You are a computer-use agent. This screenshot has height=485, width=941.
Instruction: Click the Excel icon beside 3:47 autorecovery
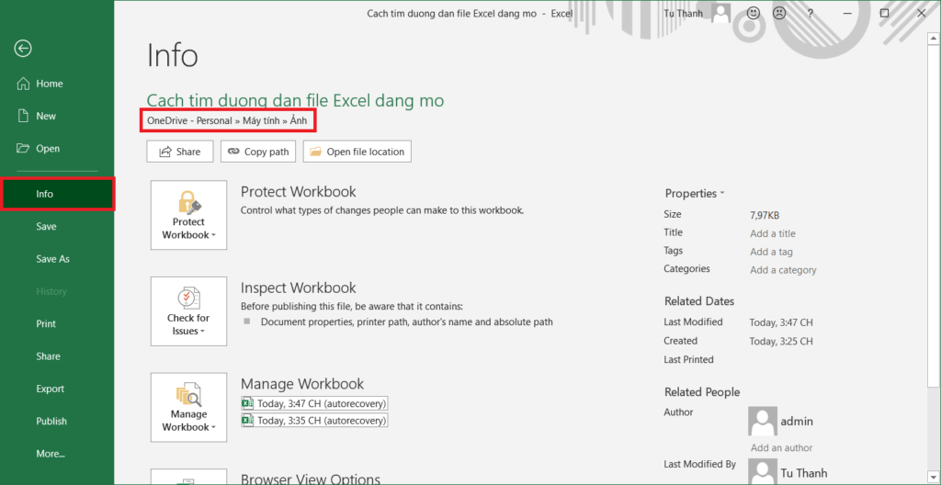[x=247, y=402]
